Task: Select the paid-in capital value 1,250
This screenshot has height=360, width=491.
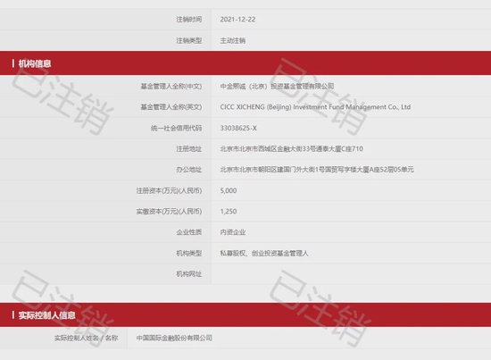Action: pos(229,212)
